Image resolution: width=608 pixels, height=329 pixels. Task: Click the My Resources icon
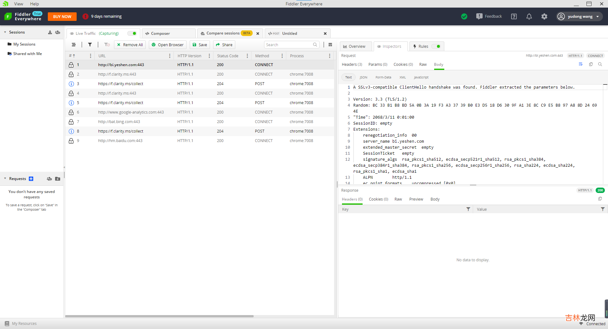[x=7, y=323]
